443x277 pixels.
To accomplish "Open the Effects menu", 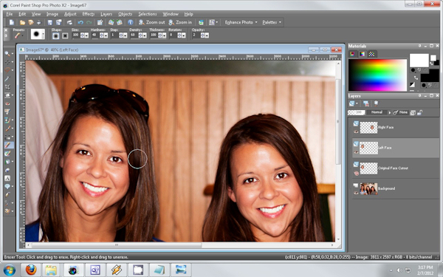I will coord(89,14).
